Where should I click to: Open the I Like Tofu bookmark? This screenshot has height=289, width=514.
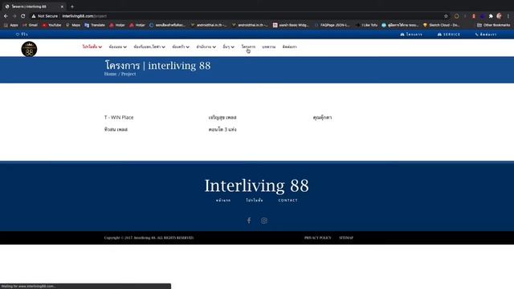(366, 25)
